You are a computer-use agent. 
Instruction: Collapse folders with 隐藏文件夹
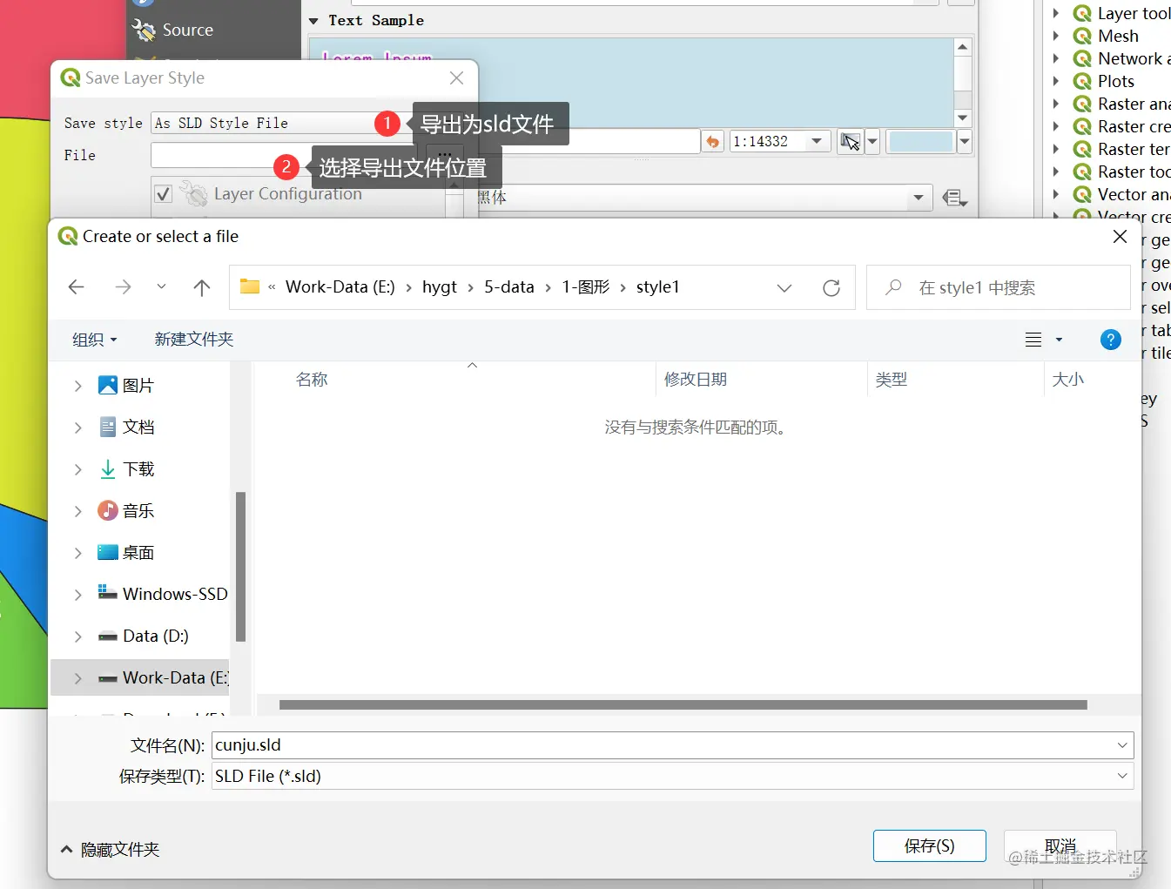111,849
